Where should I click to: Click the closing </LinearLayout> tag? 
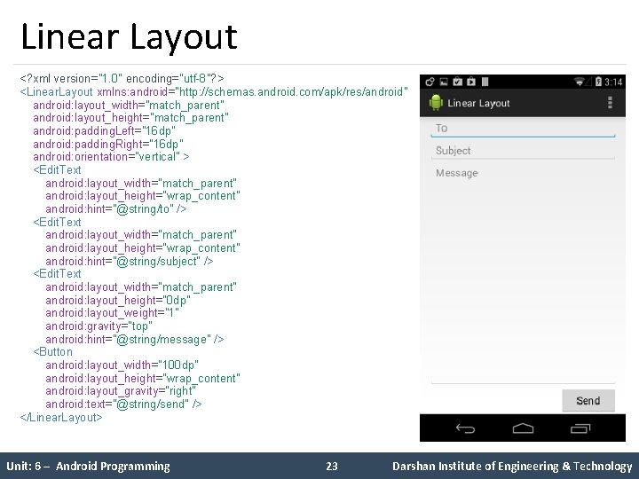61,418
